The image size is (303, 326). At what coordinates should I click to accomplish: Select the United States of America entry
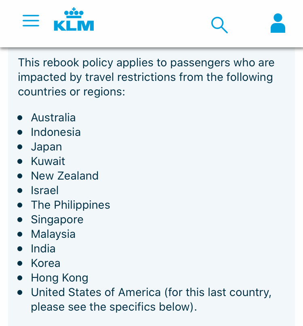click(x=96, y=292)
